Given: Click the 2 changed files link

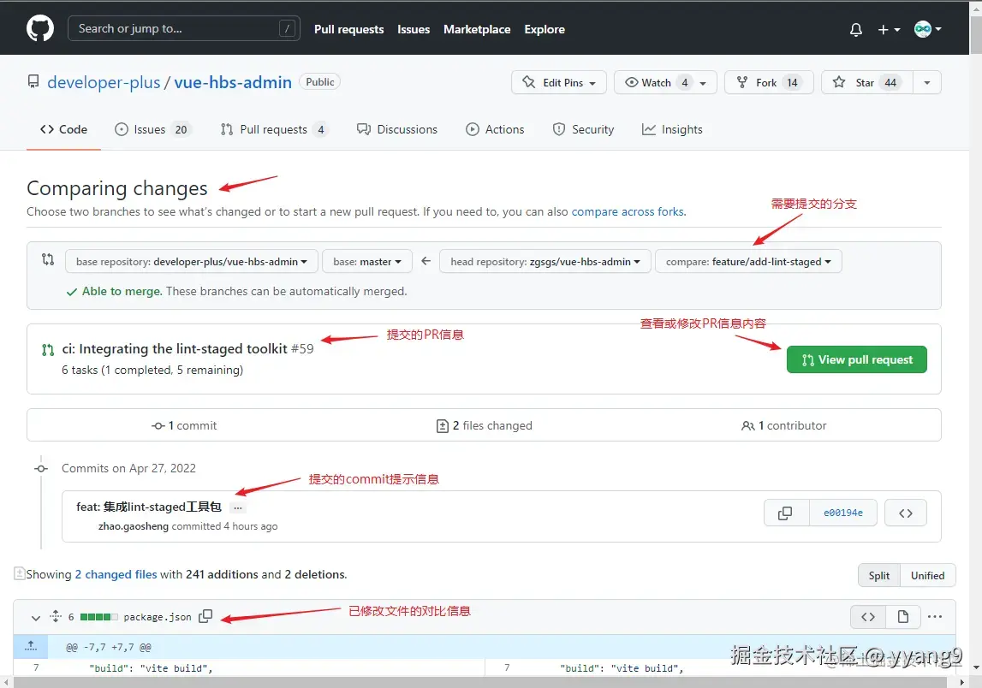Looking at the screenshot, I should [116, 574].
